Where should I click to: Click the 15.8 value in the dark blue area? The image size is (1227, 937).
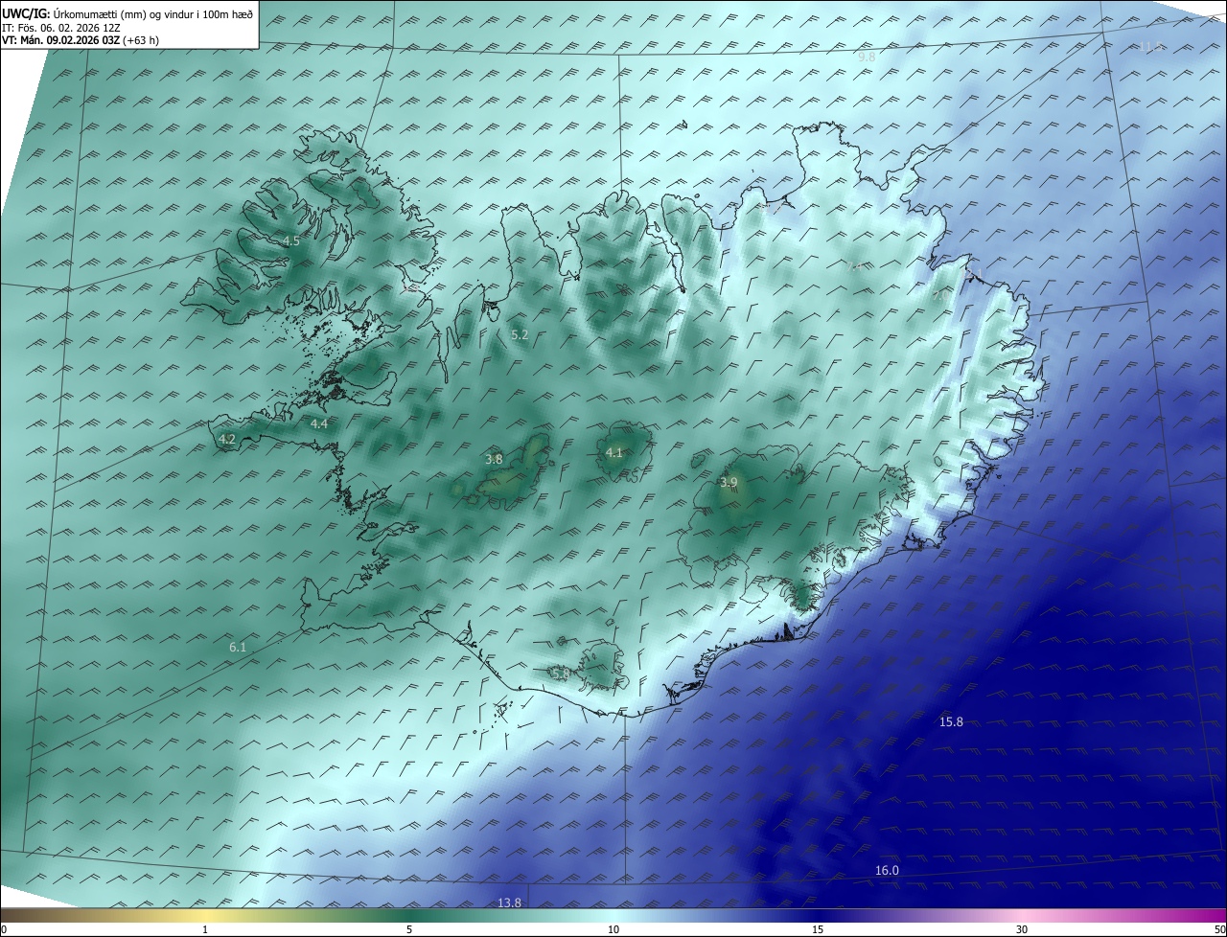[x=951, y=722]
